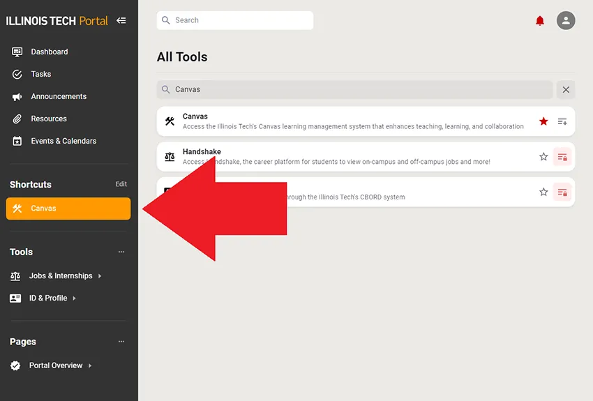Click the tools icon in Canvas result row
The image size is (593, 401).
170,121
